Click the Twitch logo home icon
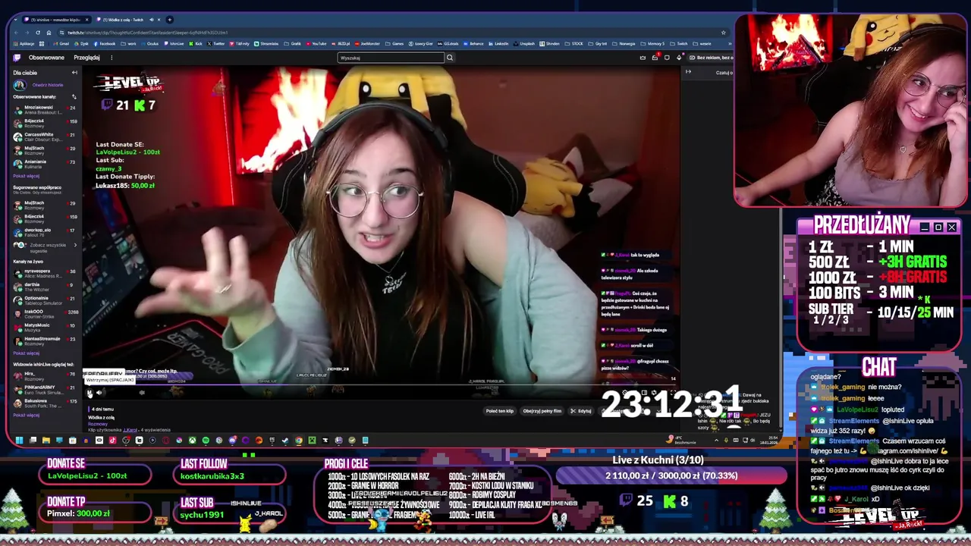Image resolution: width=971 pixels, height=546 pixels. pyautogui.click(x=17, y=58)
